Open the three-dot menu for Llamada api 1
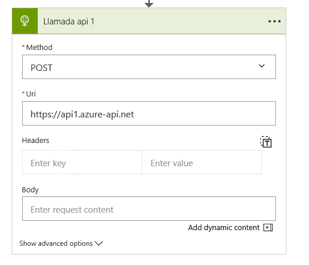The image size is (309, 265). click(x=274, y=22)
